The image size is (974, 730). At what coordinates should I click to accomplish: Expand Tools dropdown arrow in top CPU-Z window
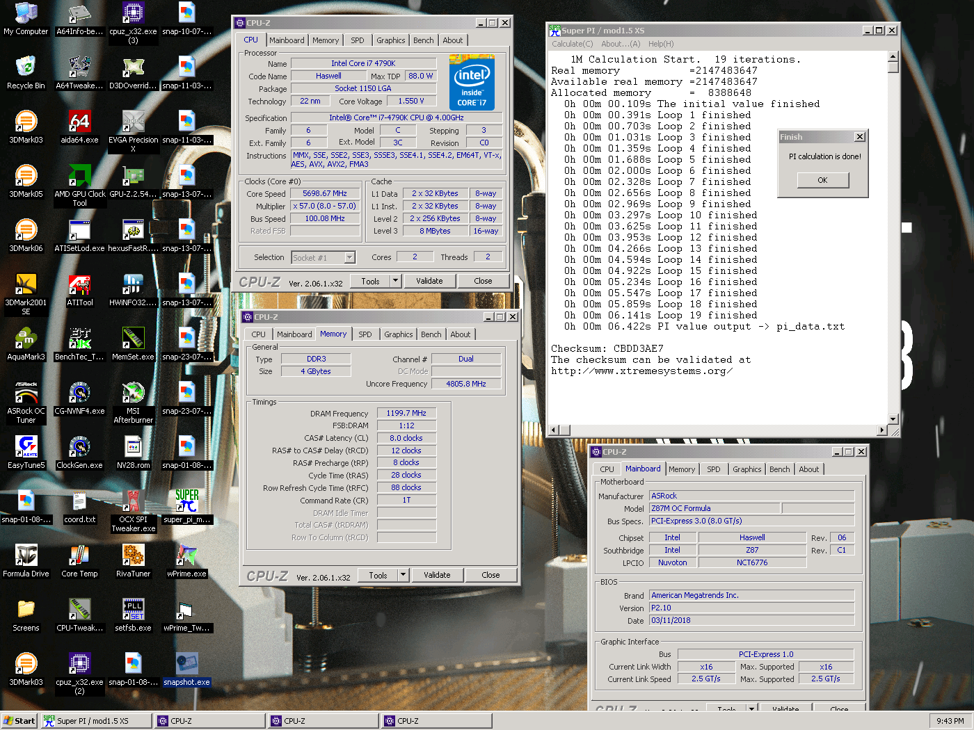click(x=395, y=281)
